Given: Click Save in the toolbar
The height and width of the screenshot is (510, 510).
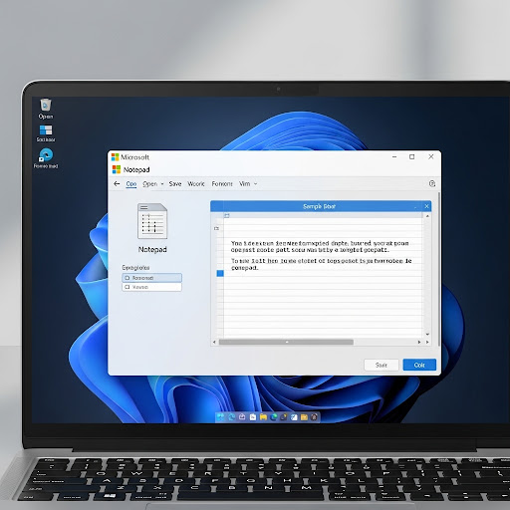Looking at the screenshot, I should click(x=175, y=184).
